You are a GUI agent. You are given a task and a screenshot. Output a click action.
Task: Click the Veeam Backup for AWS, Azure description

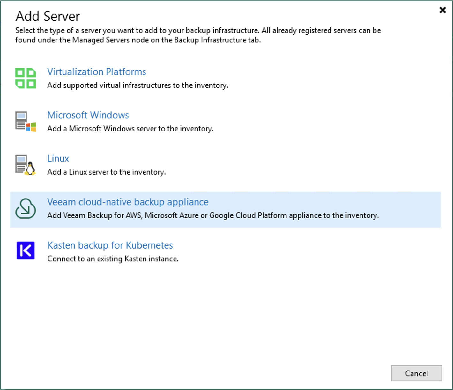coord(213,215)
